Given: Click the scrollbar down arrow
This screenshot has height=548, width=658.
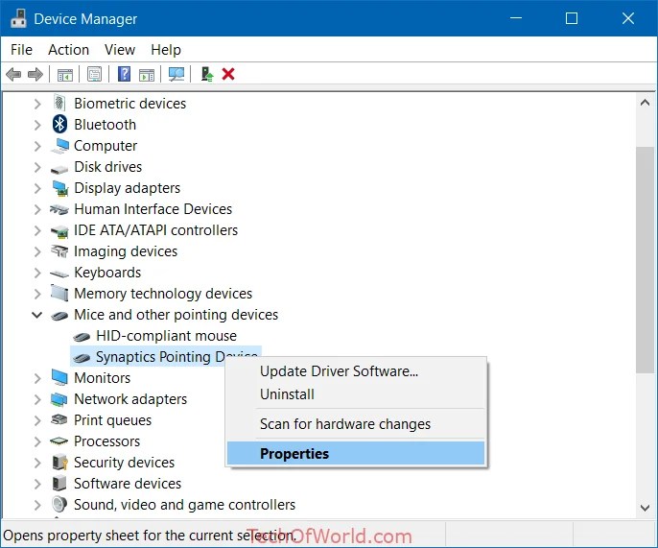Looking at the screenshot, I should (x=645, y=508).
